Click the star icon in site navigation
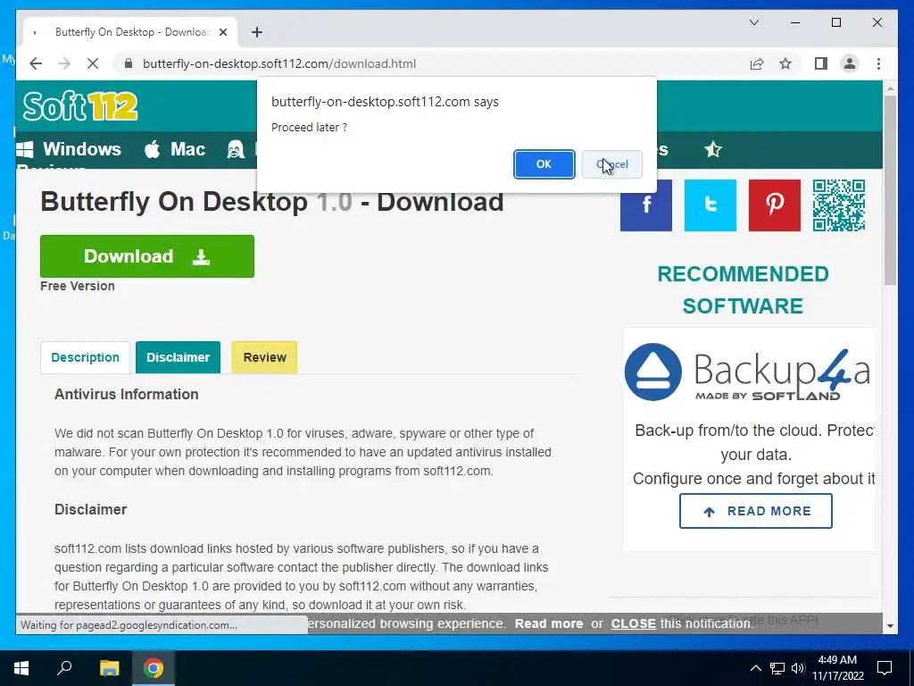 coord(713,150)
